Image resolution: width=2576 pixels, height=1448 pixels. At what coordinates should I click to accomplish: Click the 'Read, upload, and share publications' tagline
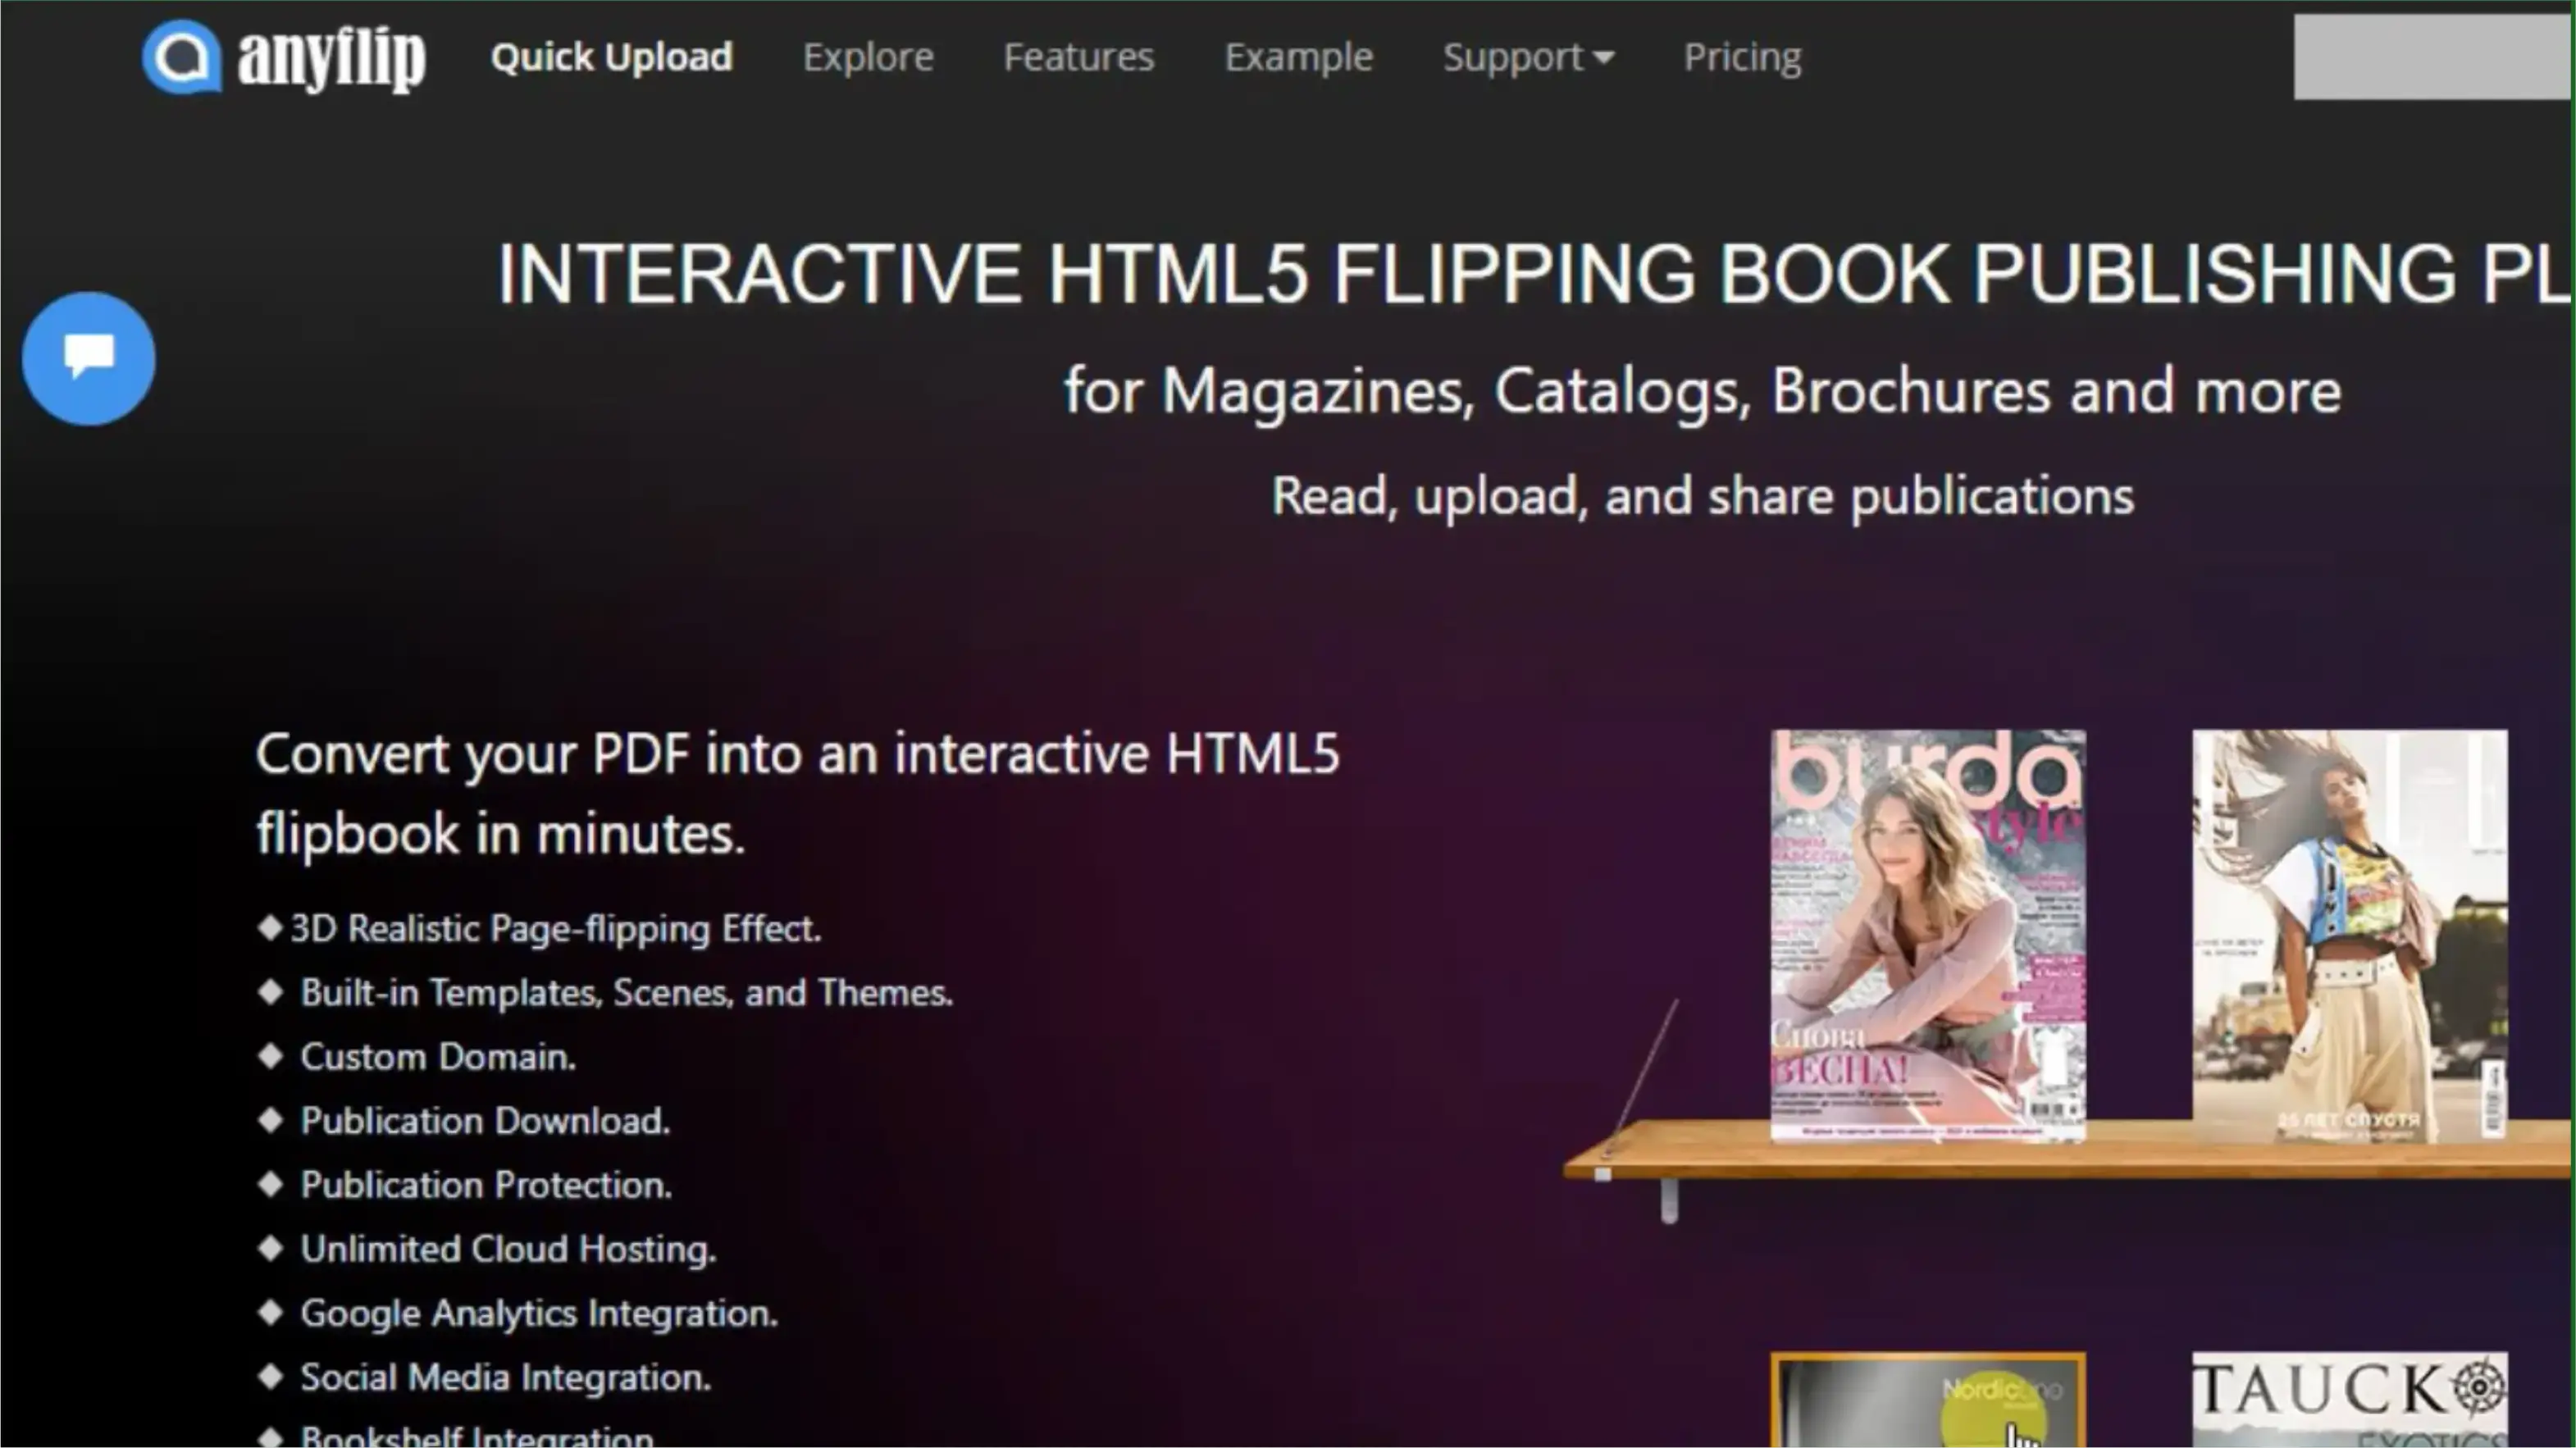(x=1702, y=496)
